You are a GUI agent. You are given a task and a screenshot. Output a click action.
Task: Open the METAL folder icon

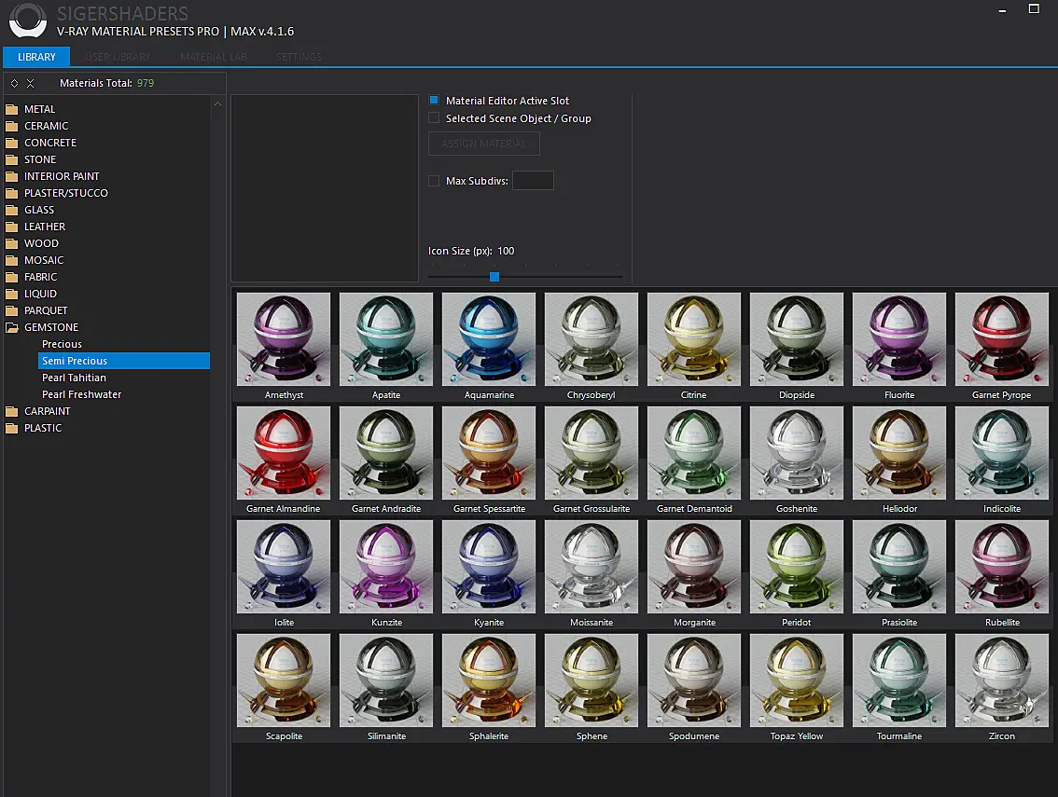(11, 109)
